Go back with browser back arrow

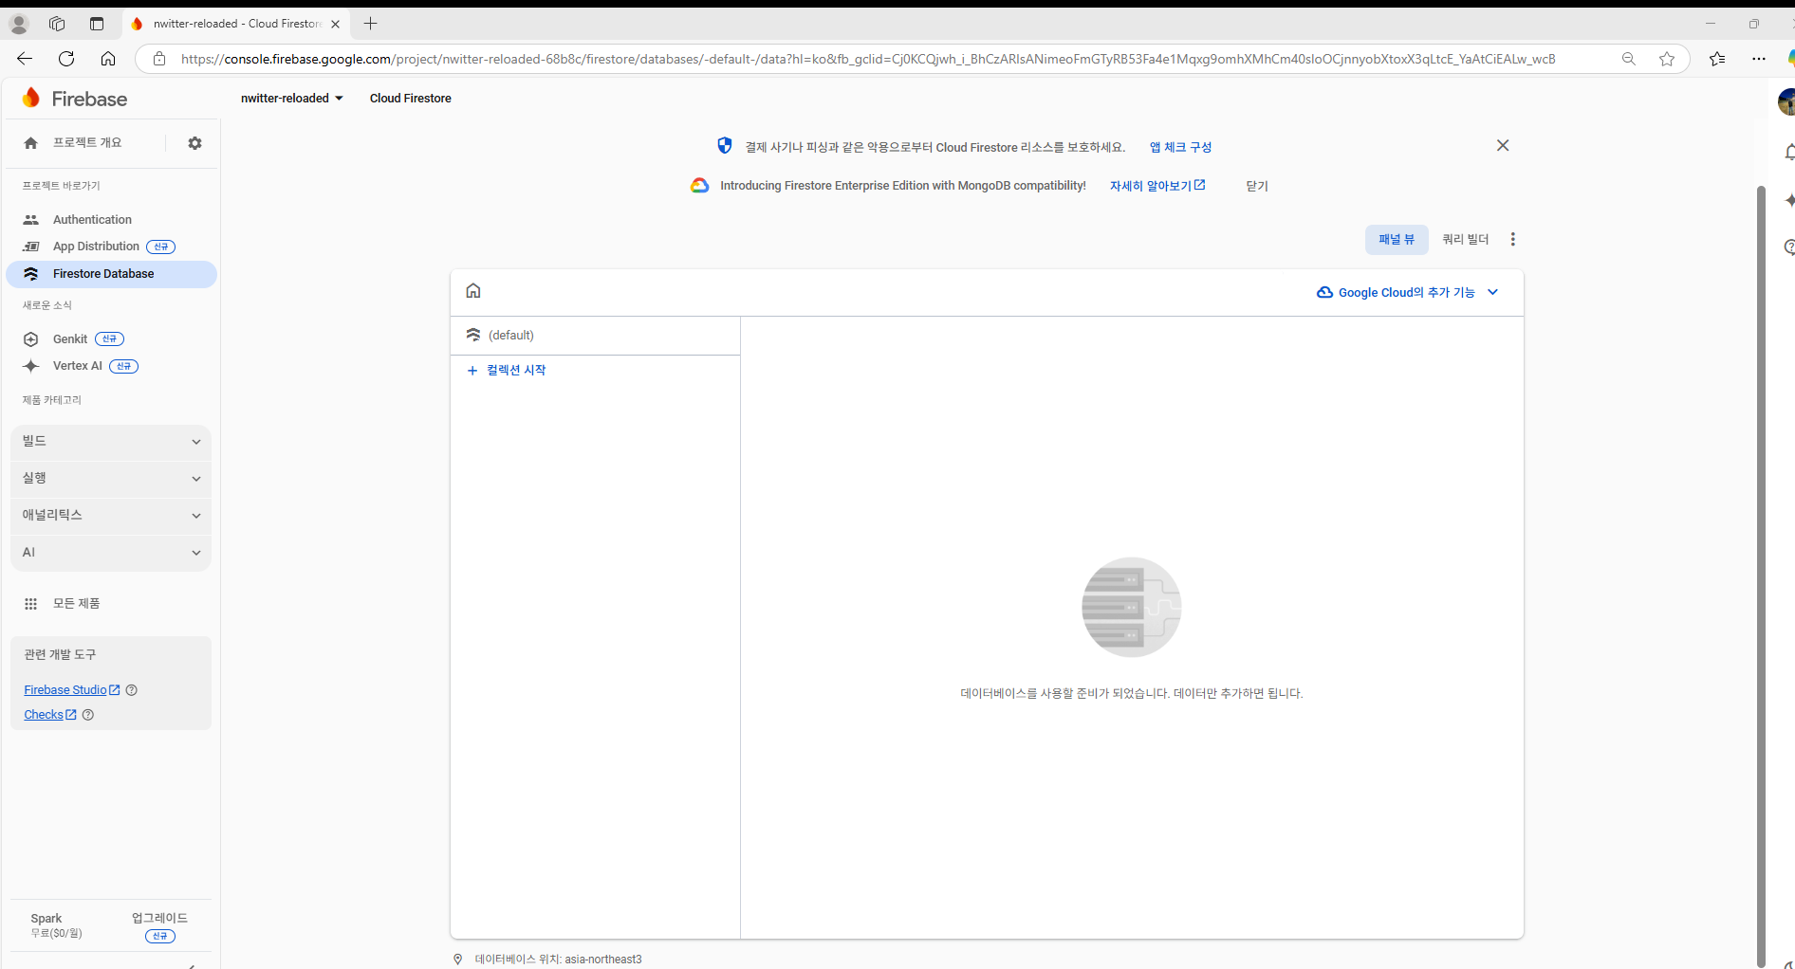(25, 59)
